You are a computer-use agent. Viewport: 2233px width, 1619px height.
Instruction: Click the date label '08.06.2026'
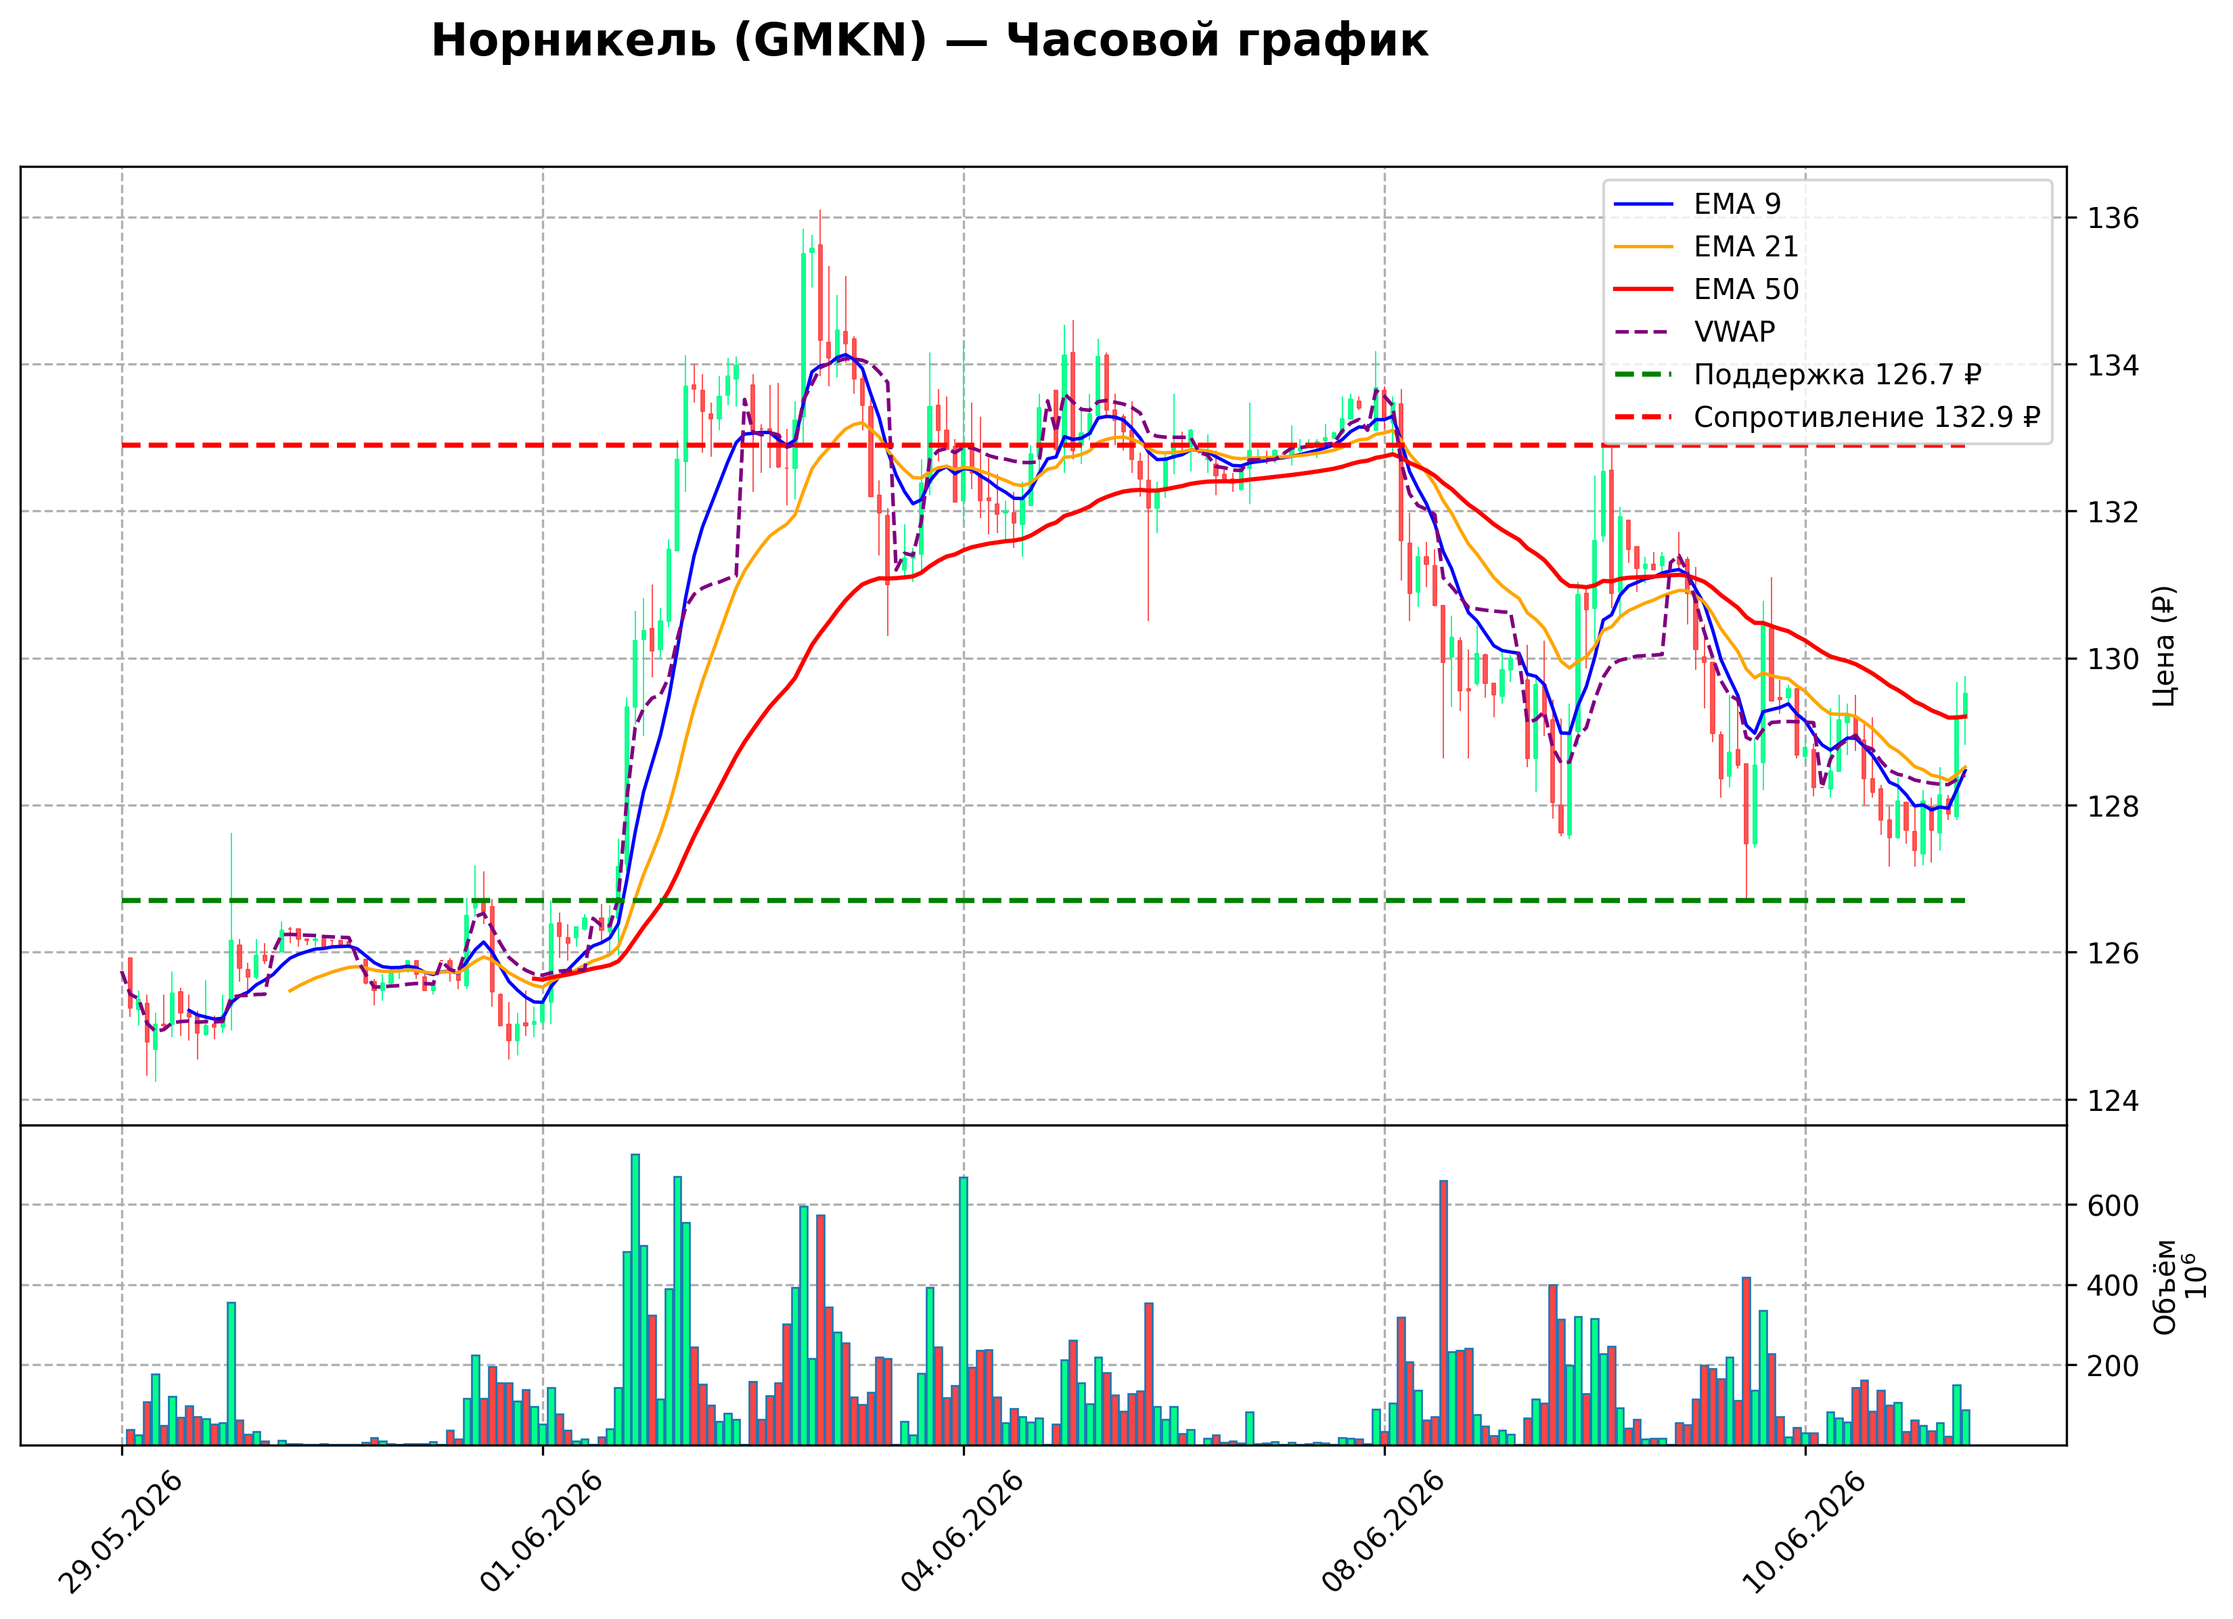1382,1532
